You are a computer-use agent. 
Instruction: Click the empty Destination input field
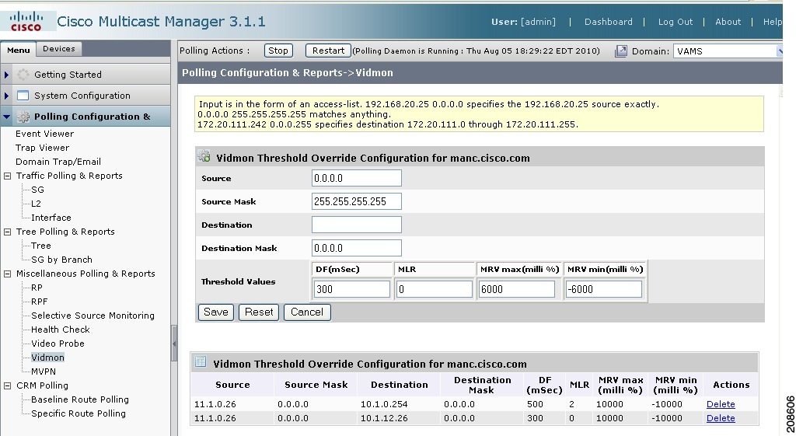coord(356,225)
